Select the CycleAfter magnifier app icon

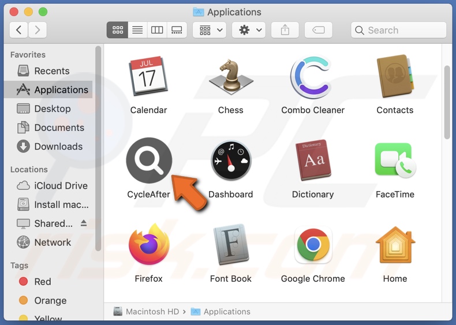149,160
